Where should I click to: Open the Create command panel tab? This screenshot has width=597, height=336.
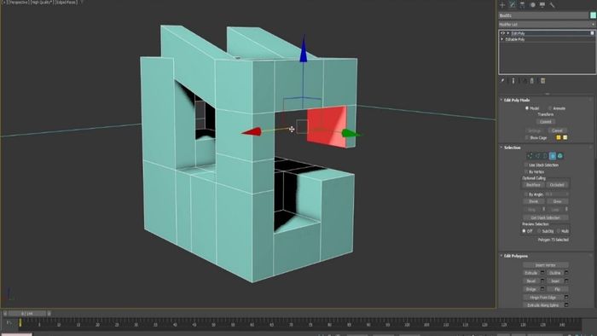pyautogui.click(x=502, y=5)
